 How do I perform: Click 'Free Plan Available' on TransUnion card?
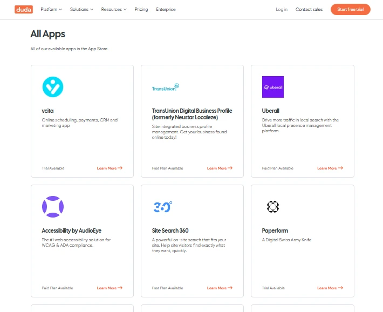[x=167, y=168]
